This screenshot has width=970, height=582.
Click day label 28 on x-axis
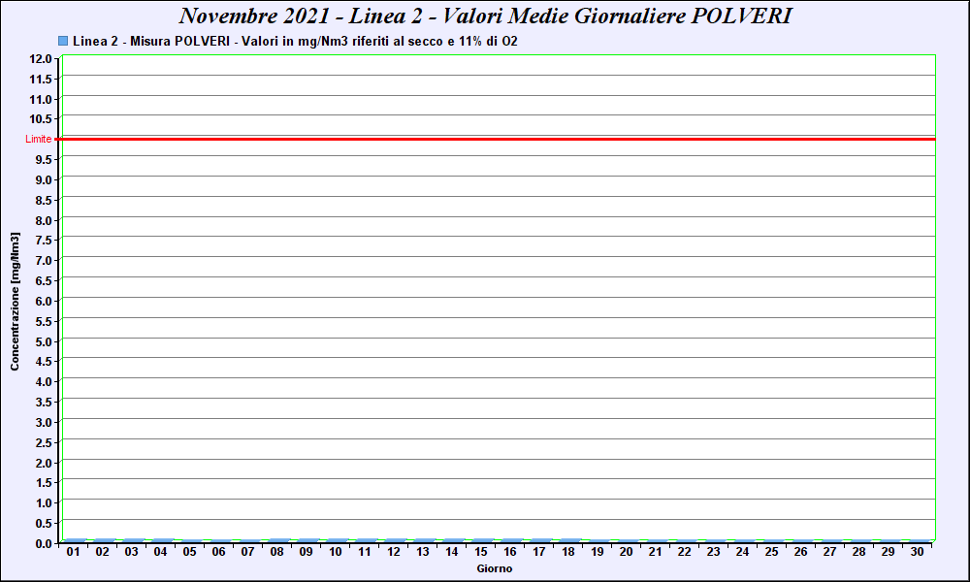tap(858, 552)
